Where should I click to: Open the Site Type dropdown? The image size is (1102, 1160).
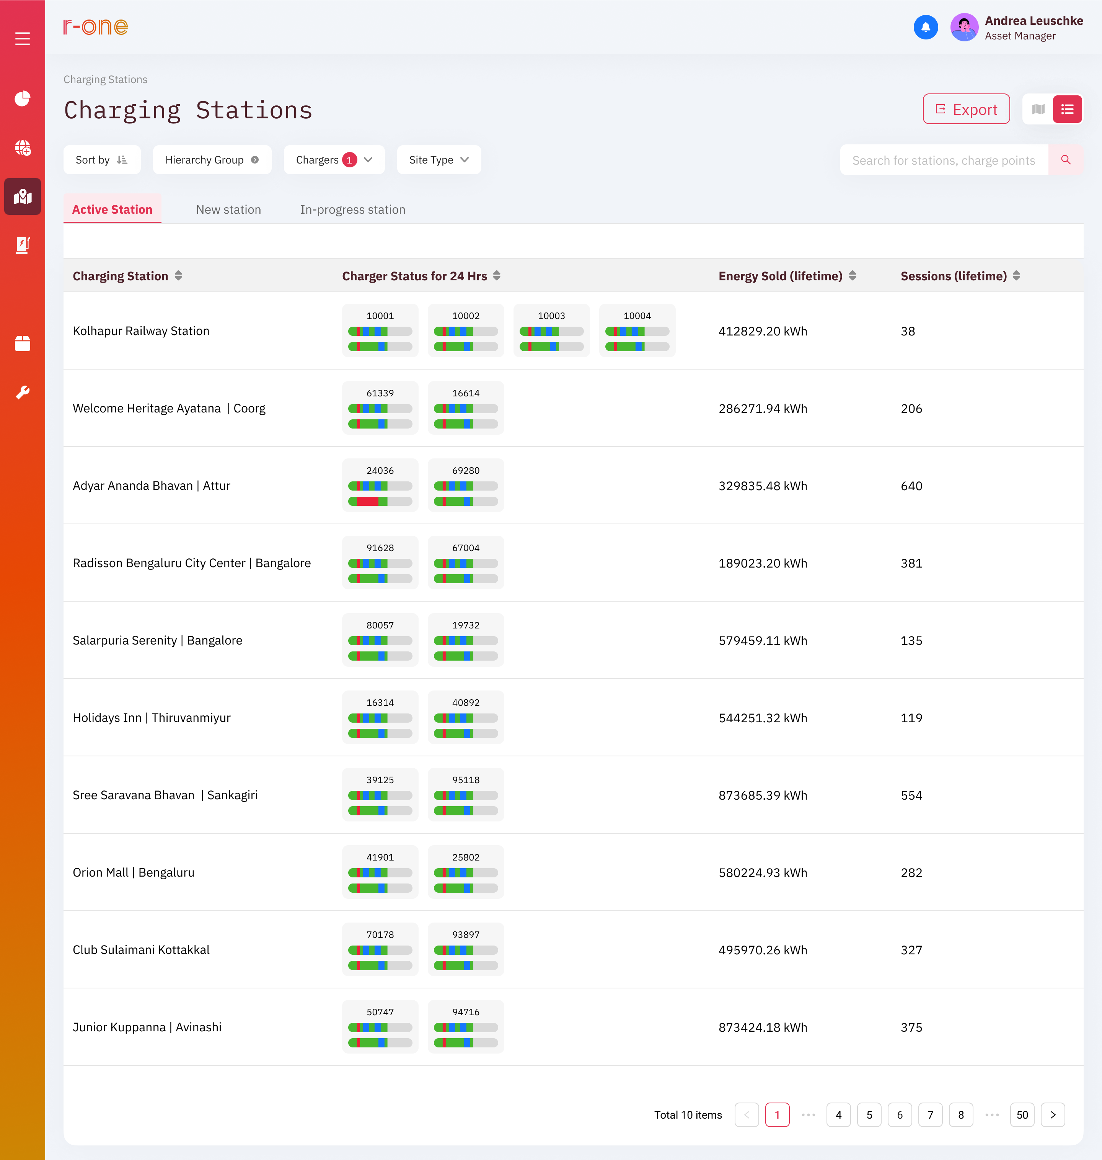click(x=438, y=160)
